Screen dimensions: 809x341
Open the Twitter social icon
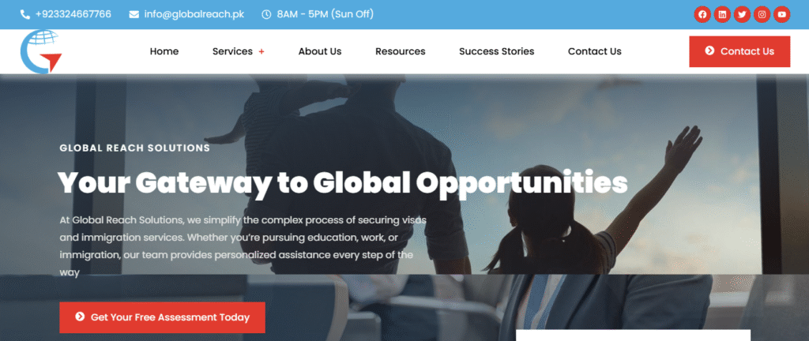coord(742,14)
